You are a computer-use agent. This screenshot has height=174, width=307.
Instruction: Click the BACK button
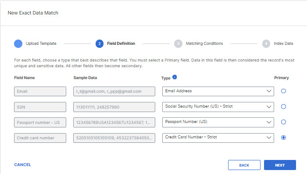tap(244, 165)
